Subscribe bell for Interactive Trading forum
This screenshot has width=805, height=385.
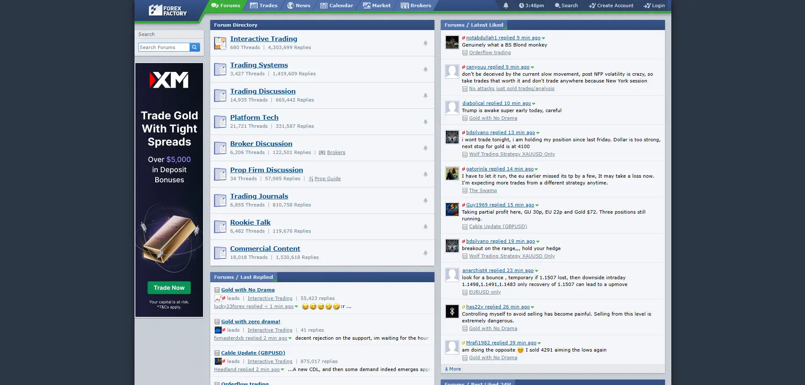(426, 43)
